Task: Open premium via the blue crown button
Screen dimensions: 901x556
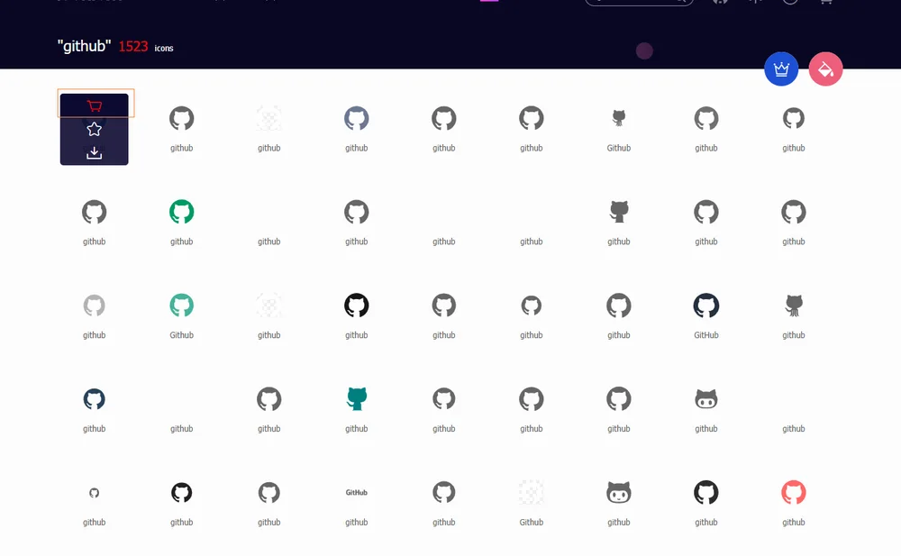Action: click(x=781, y=69)
